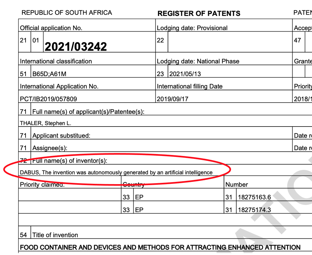Click the first EP country entry
312x255 pixels.
(x=139, y=197)
